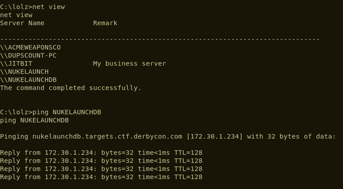This screenshot has height=189, width=343.
Task: Click the "C:\lolz>ping NUKELAUNCHDB" prompt line
Action: [50, 112]
